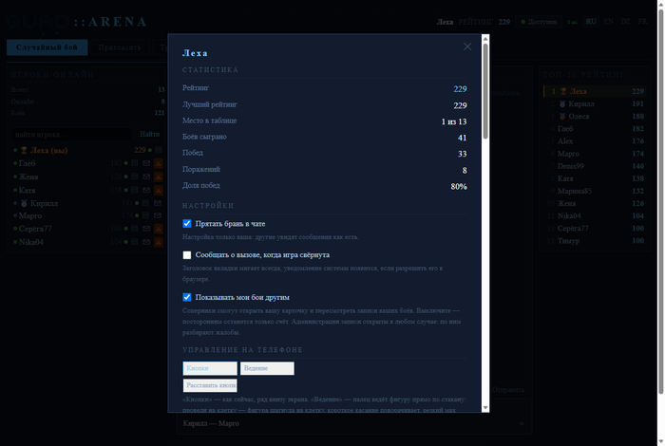Uncheck Прятать брань в чате
Screen dimensions: 665x446
click(186, 223)
